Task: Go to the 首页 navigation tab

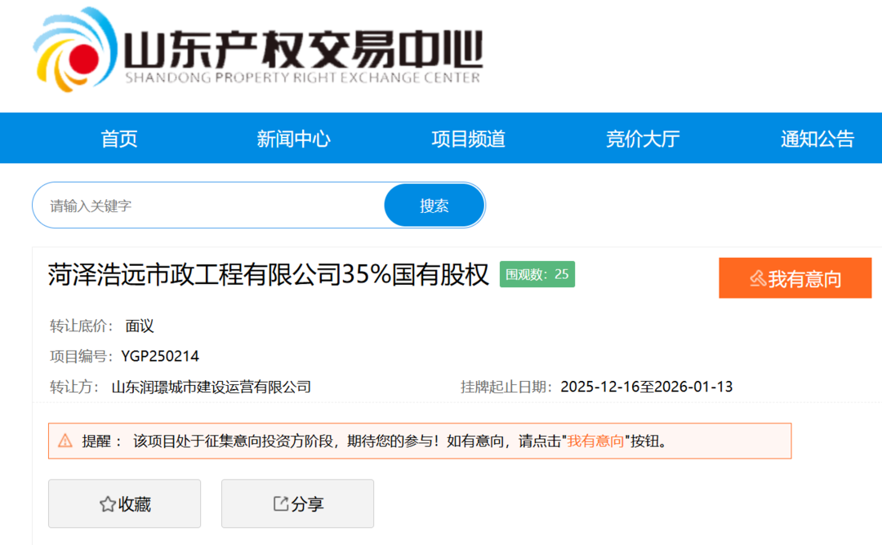Action: (119, 139)
